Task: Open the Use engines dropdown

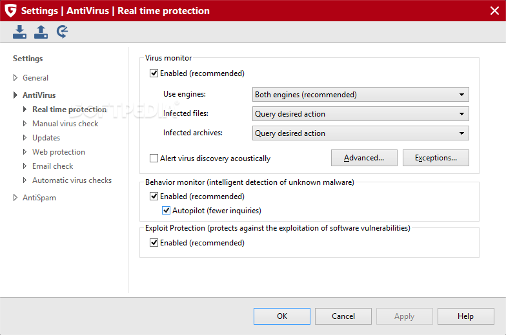Action: (x=360, y=94)
